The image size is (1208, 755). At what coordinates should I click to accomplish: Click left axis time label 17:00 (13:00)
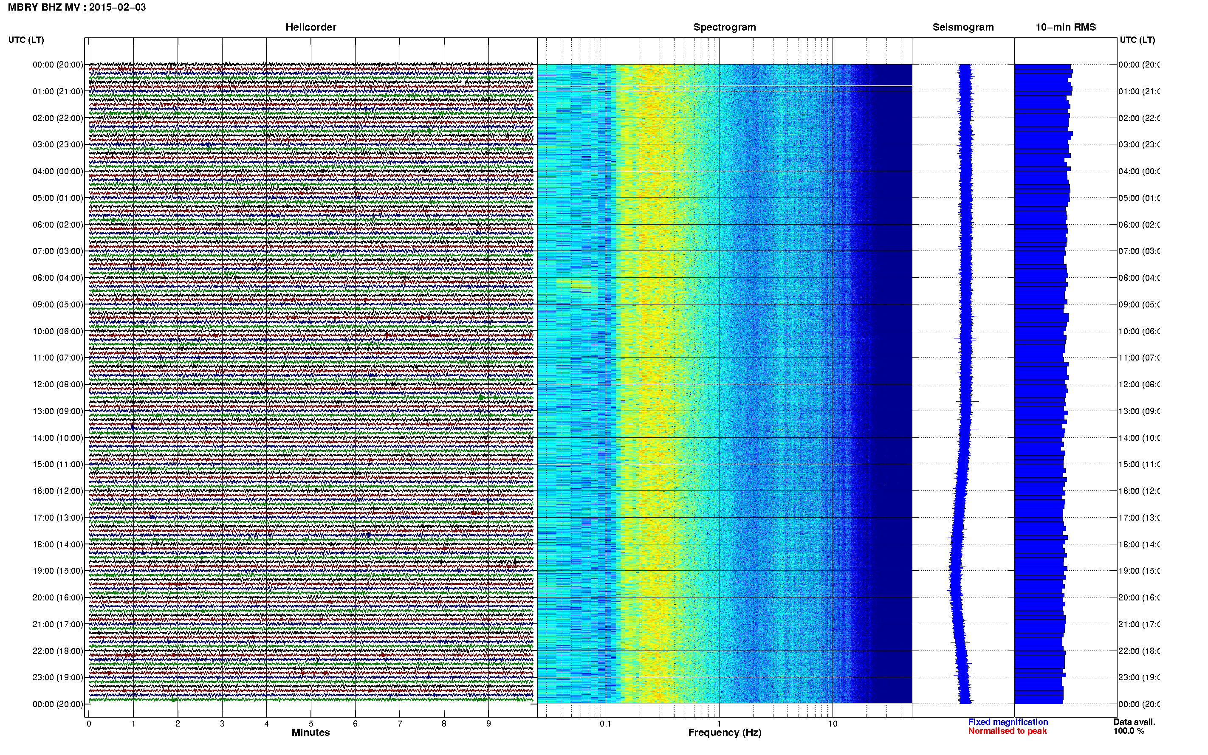pos(58,518)
